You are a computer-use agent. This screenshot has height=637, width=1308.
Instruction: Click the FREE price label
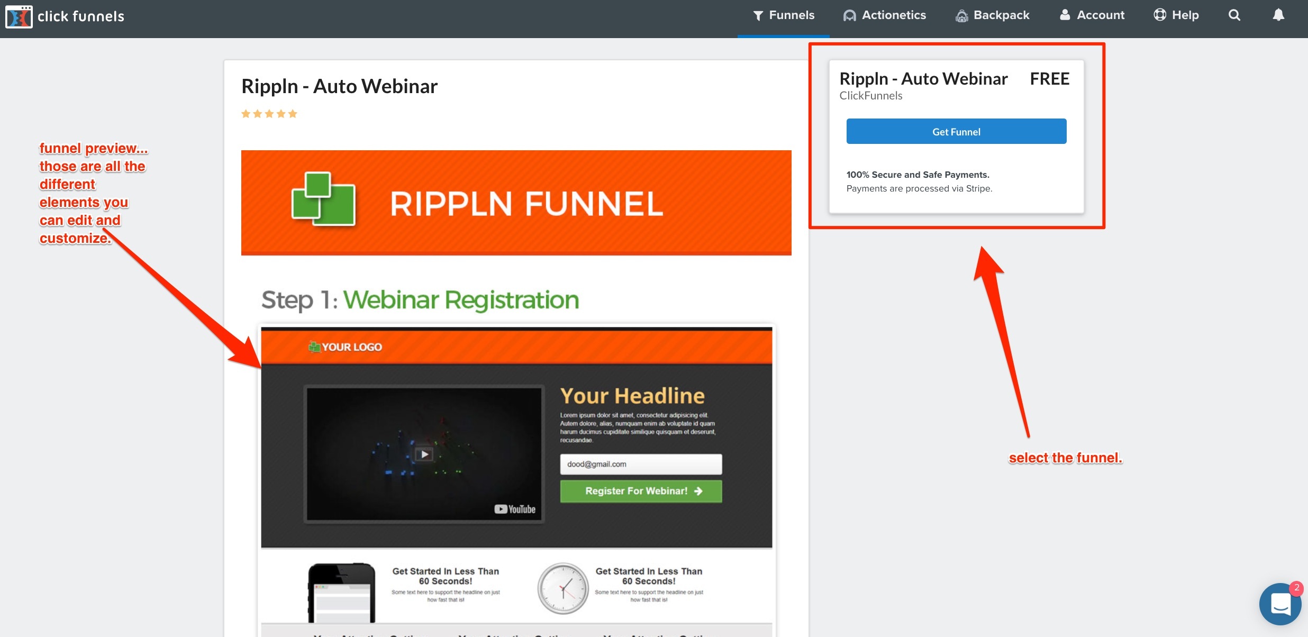1050,79
